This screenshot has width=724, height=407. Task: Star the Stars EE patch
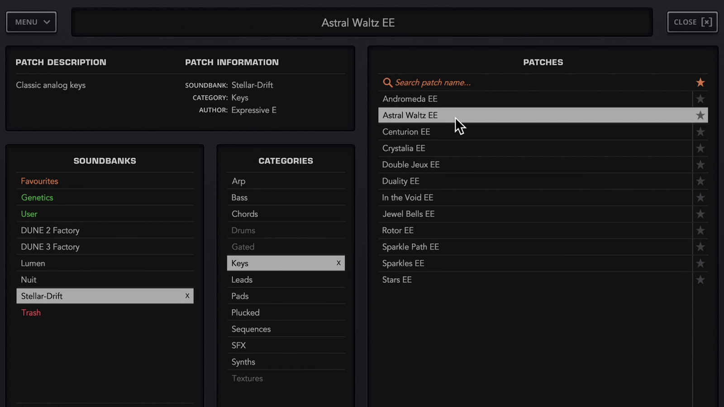(700, 280)
